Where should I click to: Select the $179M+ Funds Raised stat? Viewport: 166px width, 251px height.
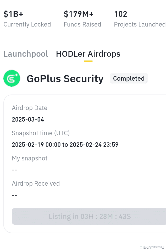tap(79, 14)
